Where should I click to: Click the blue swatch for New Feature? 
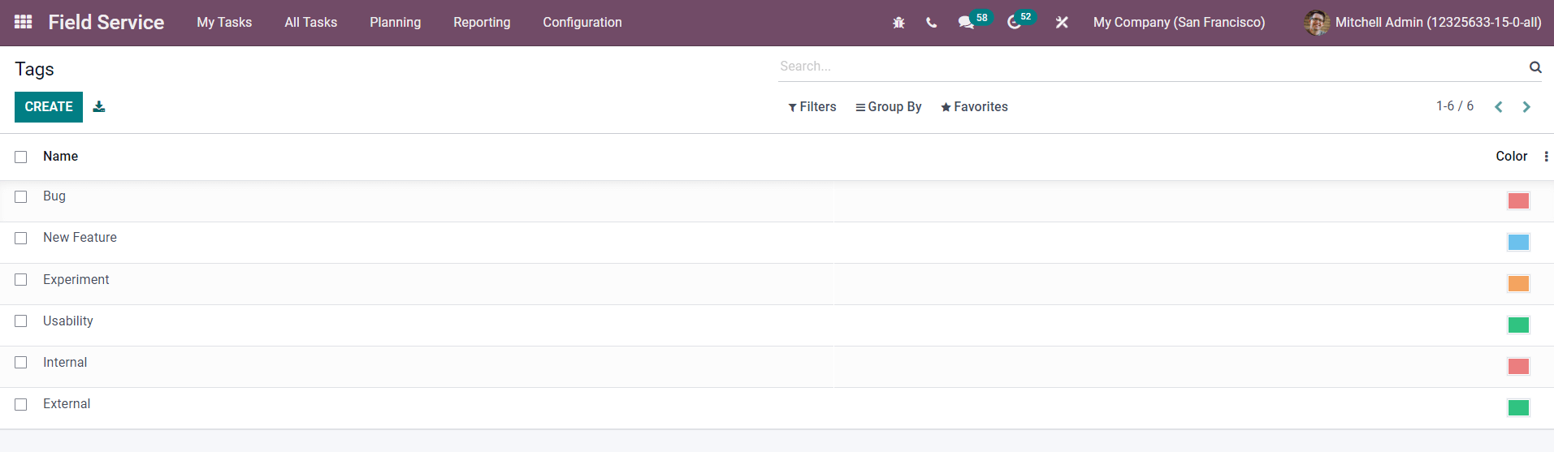tap(1518, 242)
